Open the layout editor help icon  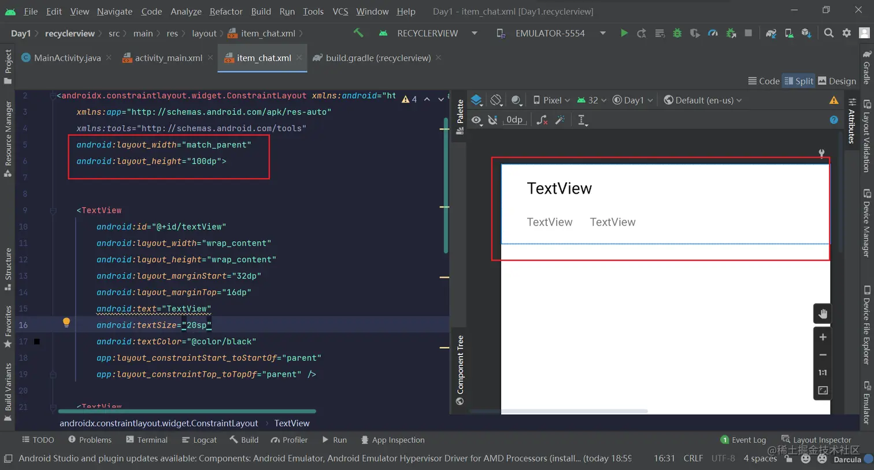click(x=834, y=120)
